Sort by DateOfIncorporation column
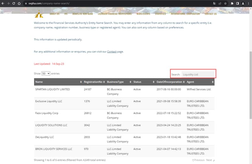The image size is (252, 164). (x=170, y=82)
